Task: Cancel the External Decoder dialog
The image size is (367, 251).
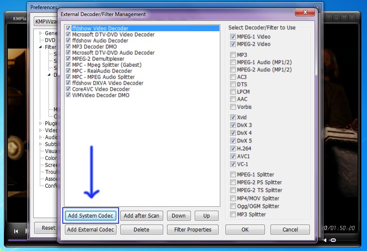Action: coord(290,229)
